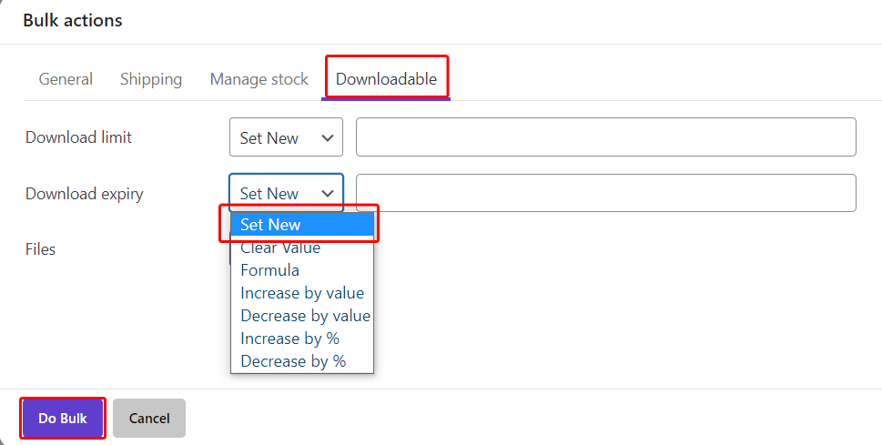Screen dimensions: 882x445
Task: Pick Increase by value option
Action: tap(302, 293)
